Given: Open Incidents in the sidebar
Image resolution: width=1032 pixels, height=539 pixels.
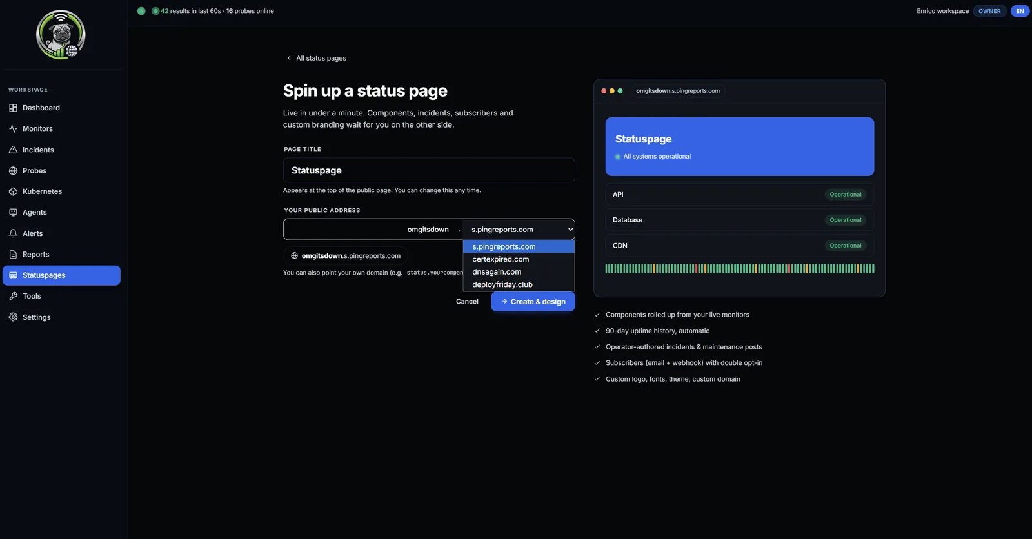Looking at the screenshot, I should pyautogui.click(x=61, y=150).
